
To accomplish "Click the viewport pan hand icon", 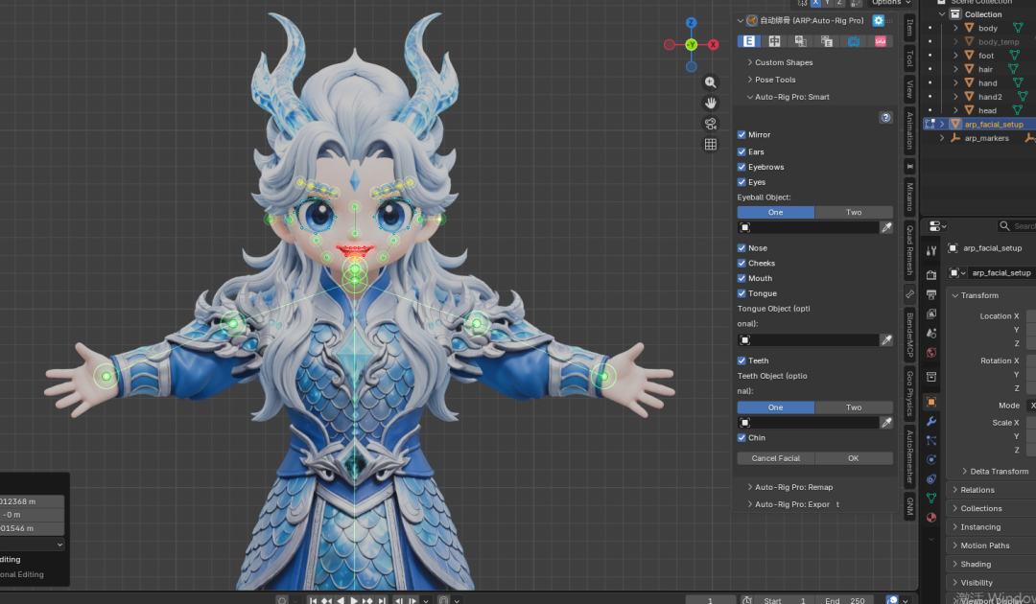I will [x=710, y=103].
